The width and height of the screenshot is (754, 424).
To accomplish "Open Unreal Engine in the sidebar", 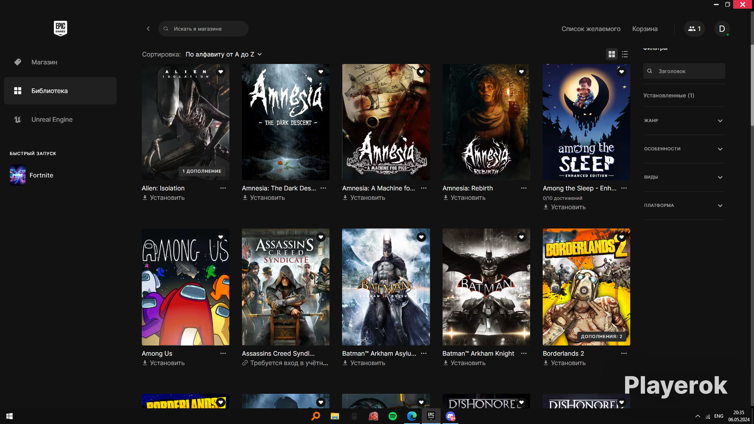I will pos(60,120).
